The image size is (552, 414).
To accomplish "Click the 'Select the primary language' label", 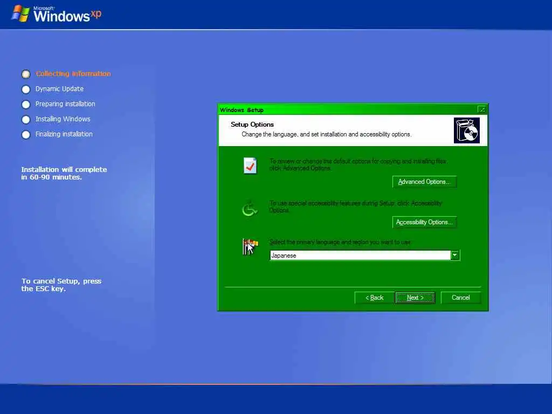I will click(340, 242).
